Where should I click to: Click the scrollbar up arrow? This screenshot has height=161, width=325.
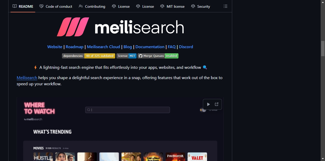pos(323,2)
